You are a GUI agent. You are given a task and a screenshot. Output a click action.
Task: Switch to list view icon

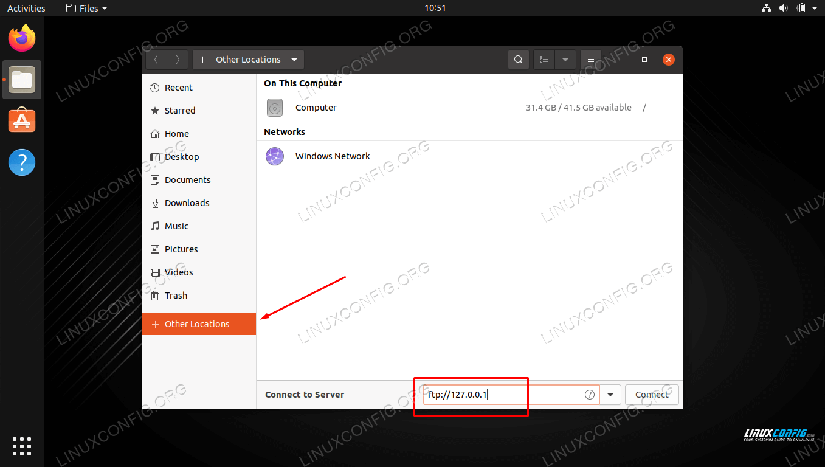click(x=544, y=60)
